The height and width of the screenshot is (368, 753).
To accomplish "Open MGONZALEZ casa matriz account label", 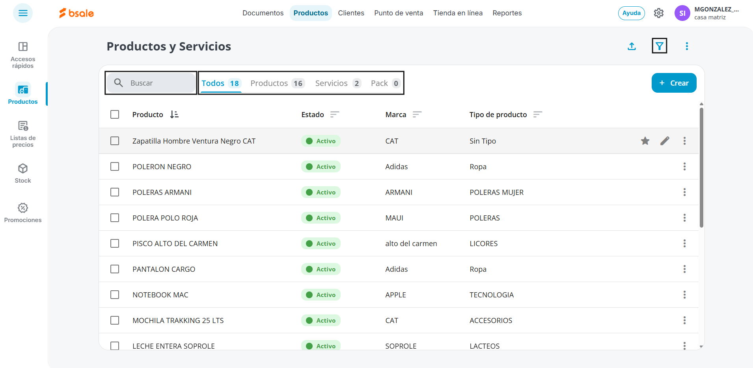I will [x=716, y=13].
